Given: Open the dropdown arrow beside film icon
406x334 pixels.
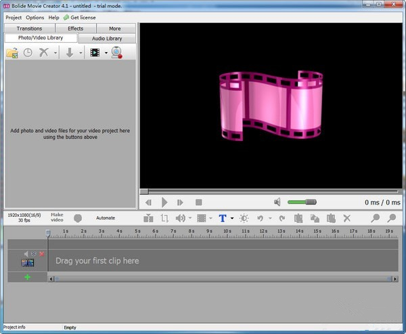Looking at the screenshot, I should coord(106,53).
